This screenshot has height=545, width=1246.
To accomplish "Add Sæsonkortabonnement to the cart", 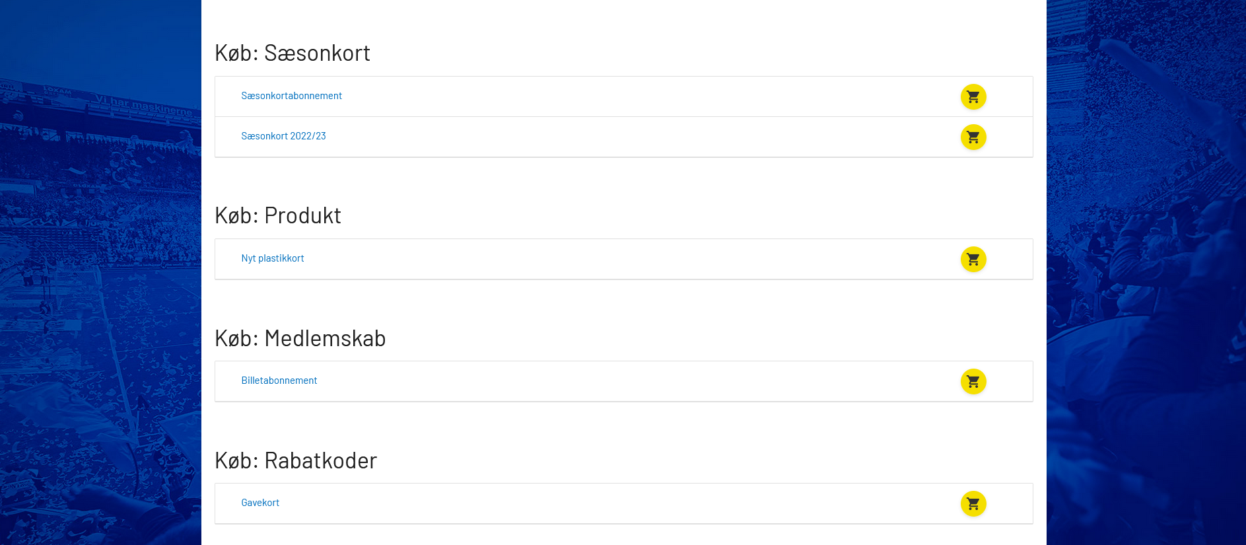I will pos(973,97).
